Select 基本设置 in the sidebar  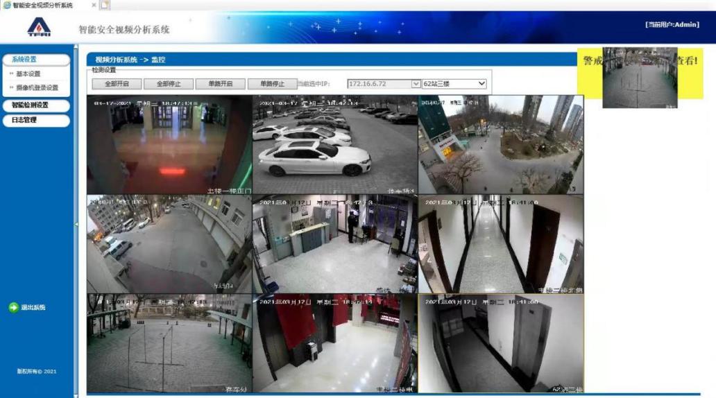[x=28, y=73]
